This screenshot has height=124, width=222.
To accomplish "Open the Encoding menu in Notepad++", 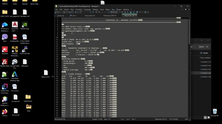I will click(x=79, y=10).
